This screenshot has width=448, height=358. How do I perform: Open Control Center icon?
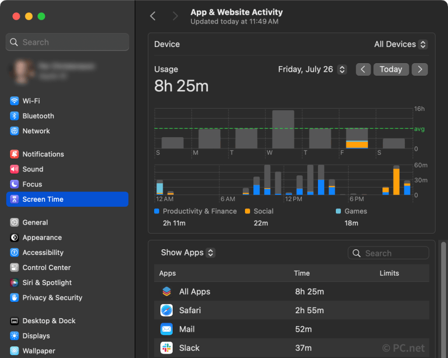[14, 267]
